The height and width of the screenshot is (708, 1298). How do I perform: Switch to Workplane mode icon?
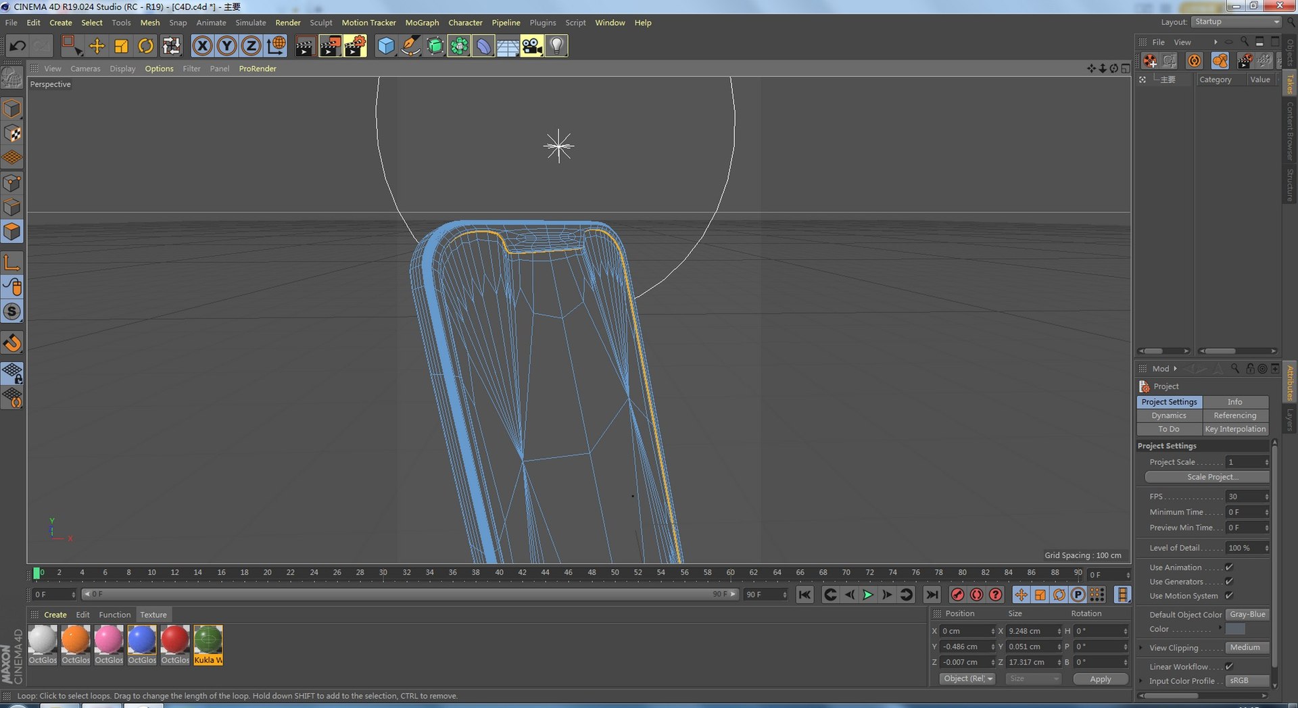12,158
